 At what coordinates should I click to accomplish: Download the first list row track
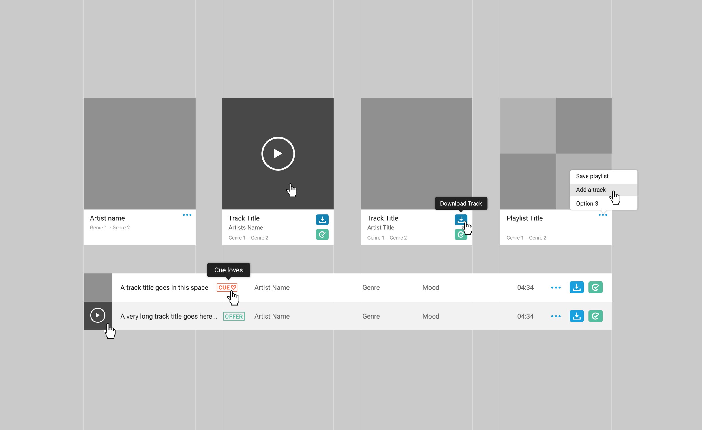click(576, 287)
